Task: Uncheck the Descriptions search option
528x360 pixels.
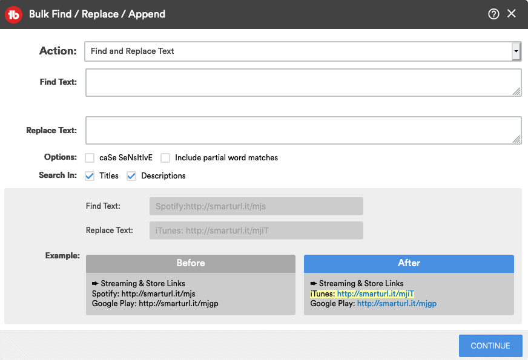Action: (x=131, y=176)
